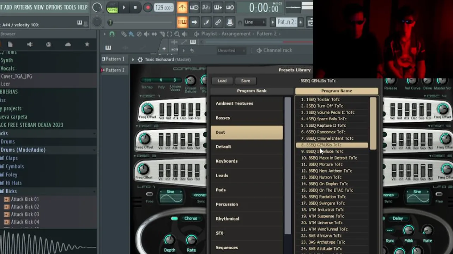Select the star favorites icon in Browser
Image resolution: width=453 pixels, height=254 pixels.
pyautogui.click(x=87, y=44)
